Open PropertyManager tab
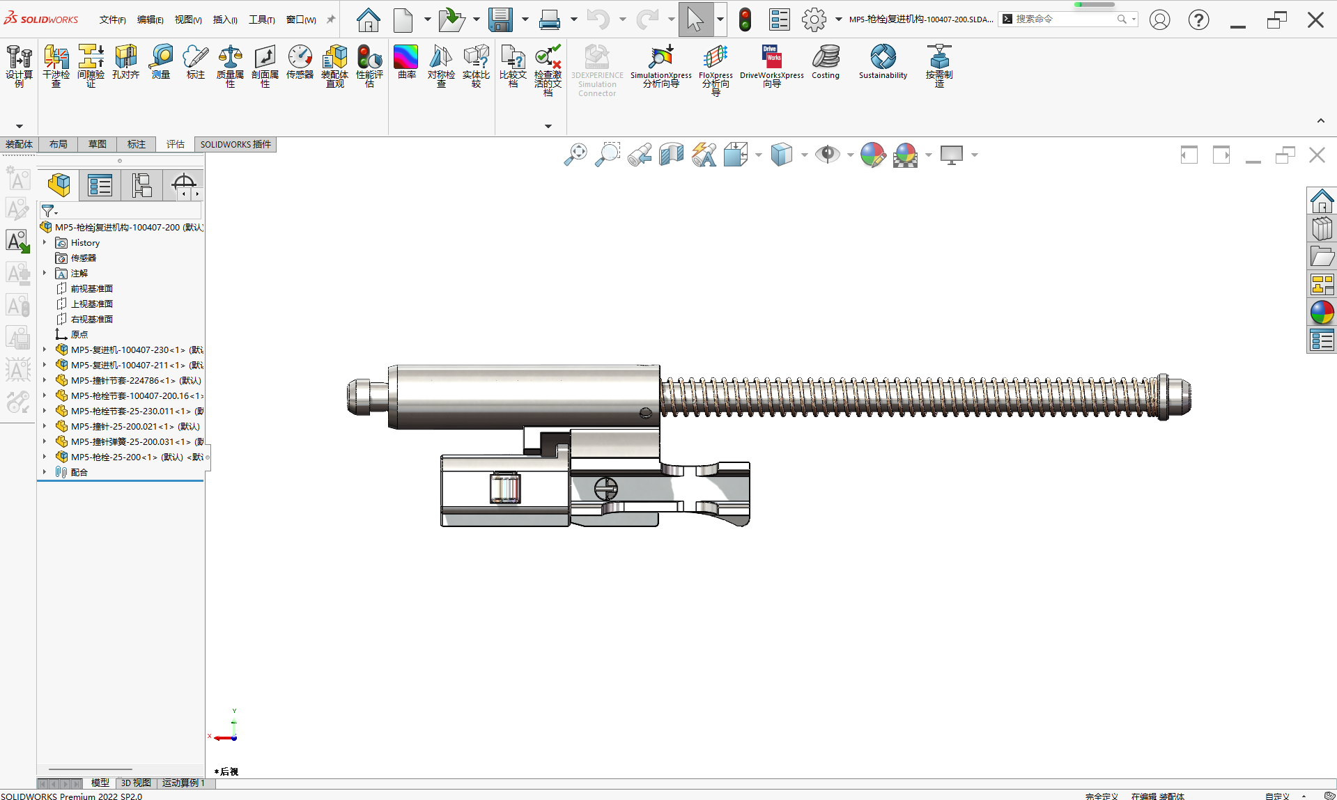This screenshot has width=1337, height=800. [x=100, y=185]
